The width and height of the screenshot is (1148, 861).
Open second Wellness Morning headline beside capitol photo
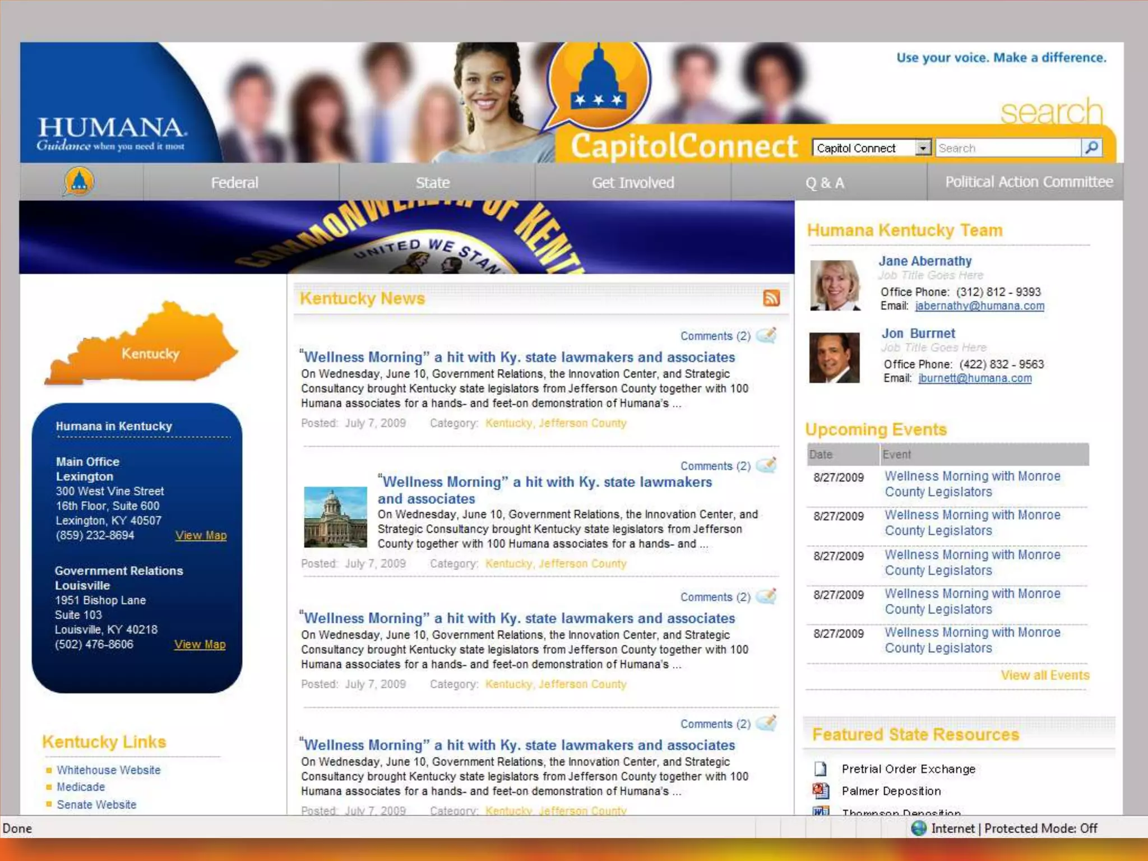[x=544, y=490]
